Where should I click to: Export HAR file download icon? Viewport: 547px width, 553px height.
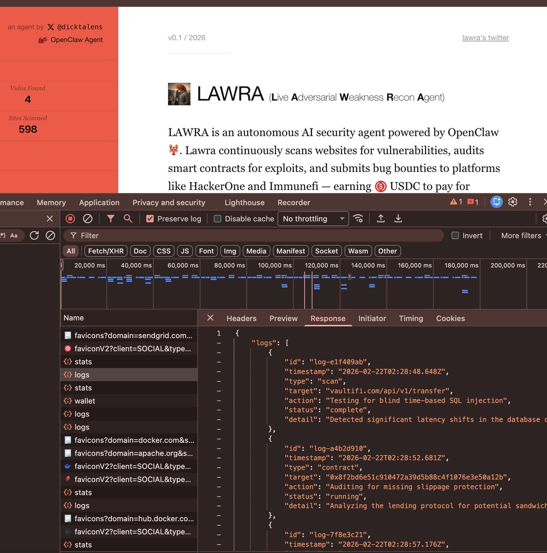pos(398,218)
